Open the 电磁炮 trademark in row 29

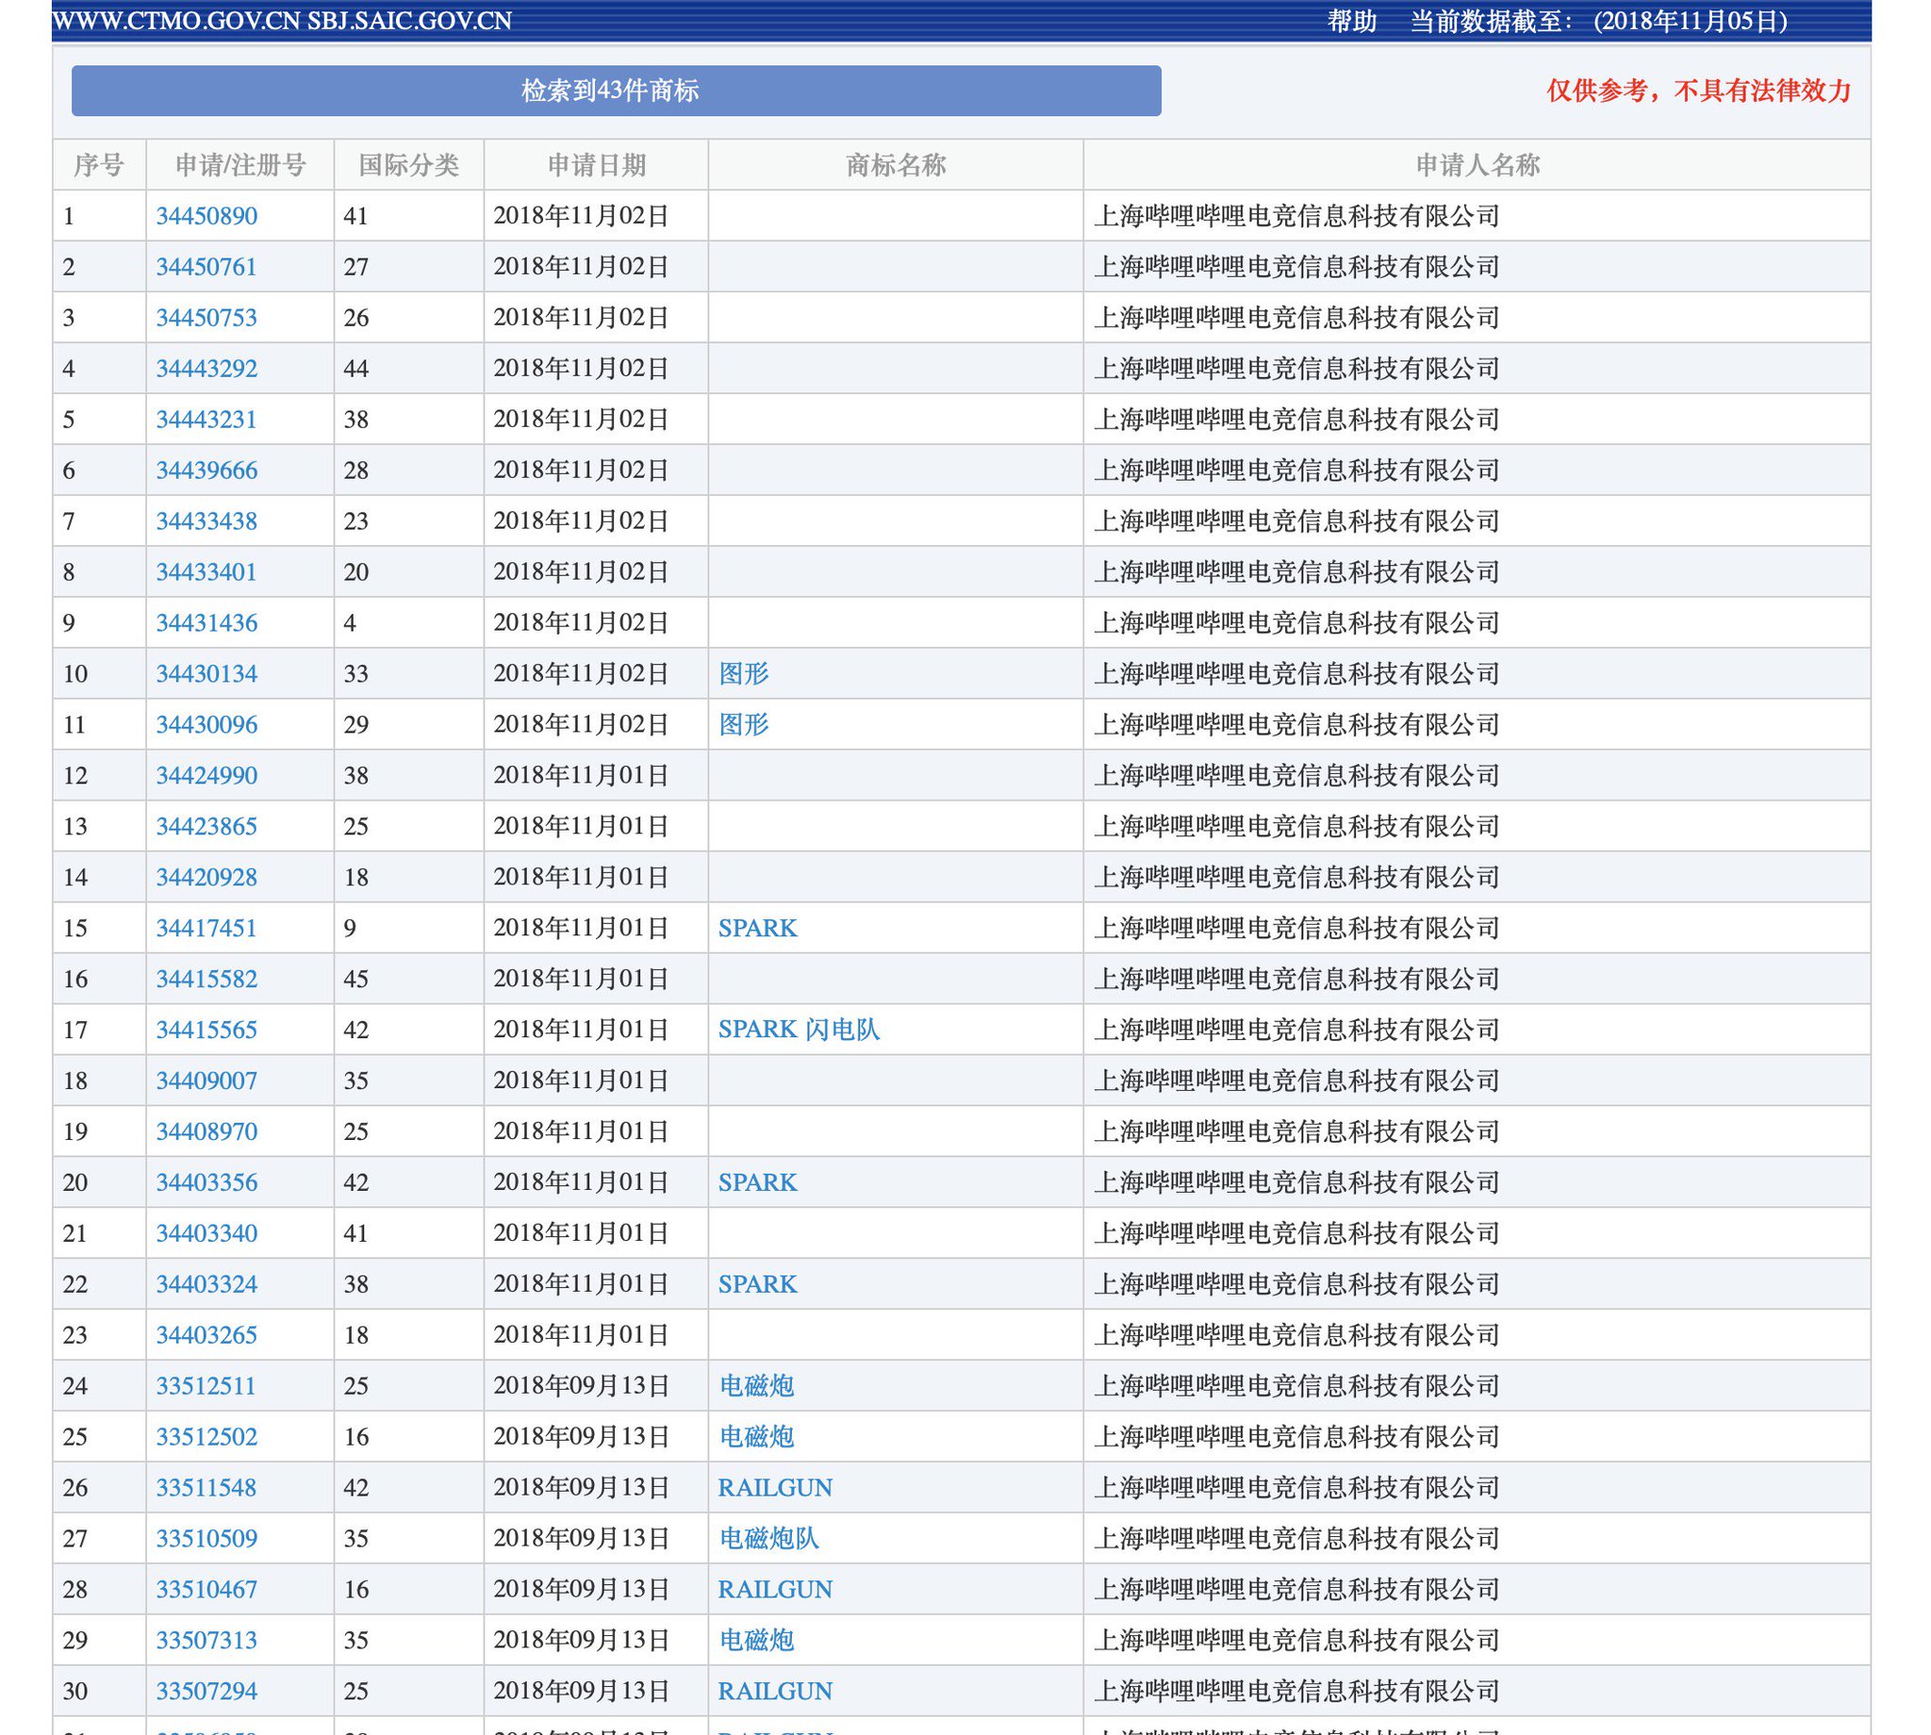(x=757, y=1640)
